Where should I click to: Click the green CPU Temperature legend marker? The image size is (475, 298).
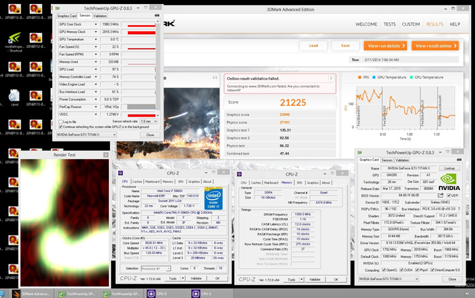[x=411, y=77]
